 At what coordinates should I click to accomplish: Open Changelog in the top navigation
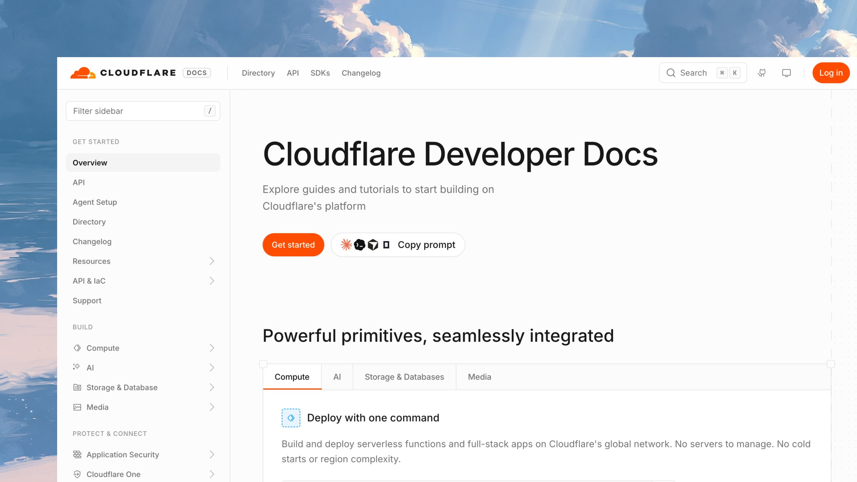click(x=361, y=73)
